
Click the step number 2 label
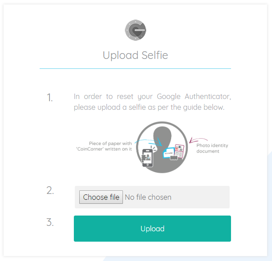click(x=50, y=190)
